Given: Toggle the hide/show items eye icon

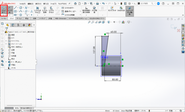Looking at the screenshot, I should pos(114,22).
